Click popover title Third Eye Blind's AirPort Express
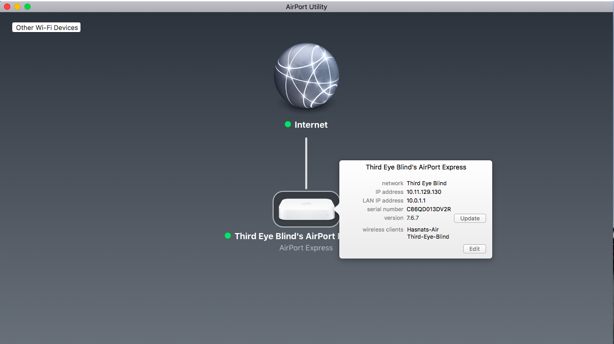The image size is (614, 344). click(x=416, y=167)
